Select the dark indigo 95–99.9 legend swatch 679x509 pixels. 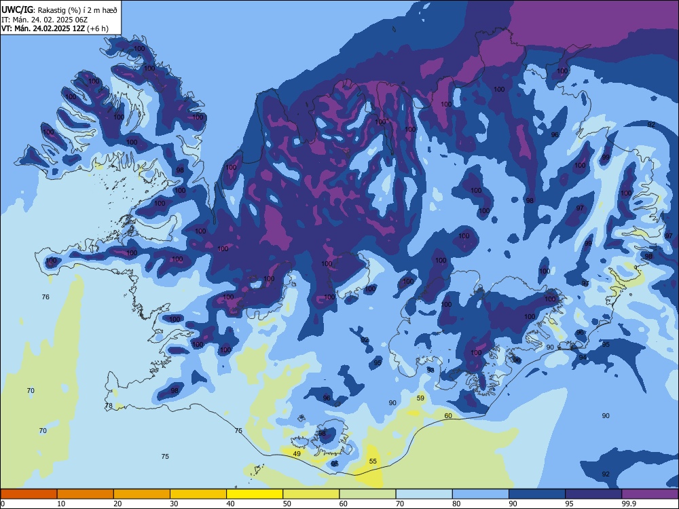[593, 494]
